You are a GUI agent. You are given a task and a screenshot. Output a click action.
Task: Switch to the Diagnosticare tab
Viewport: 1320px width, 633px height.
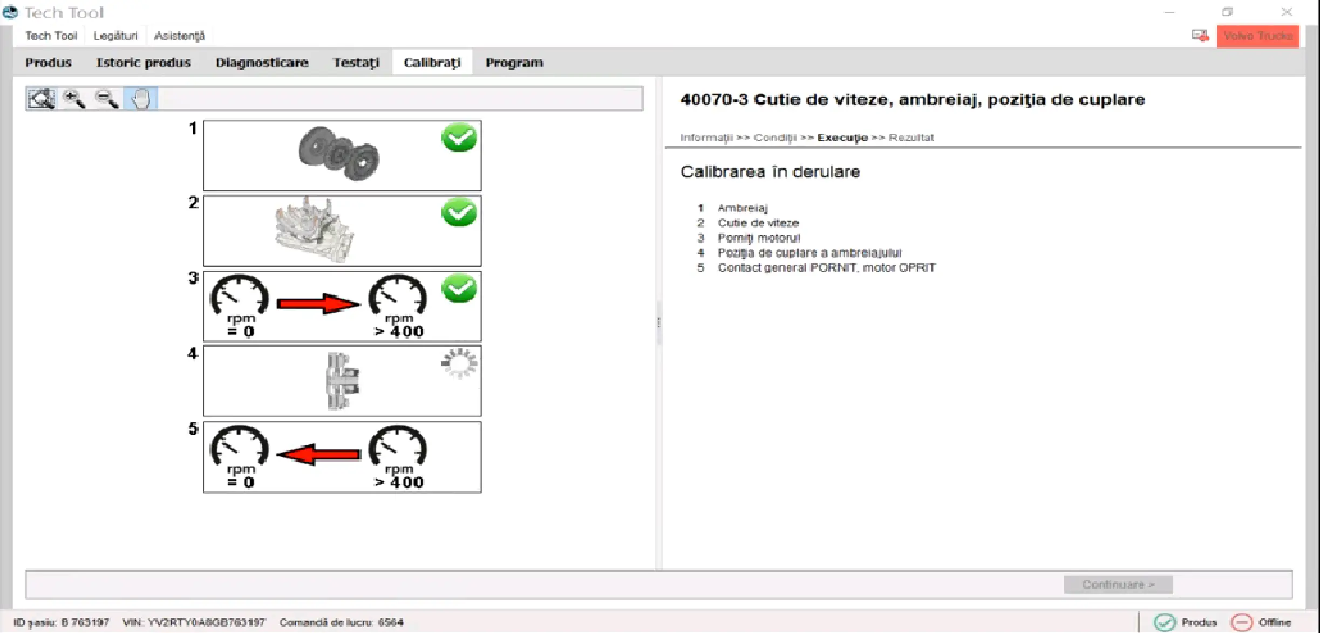[x=262, y=63]
